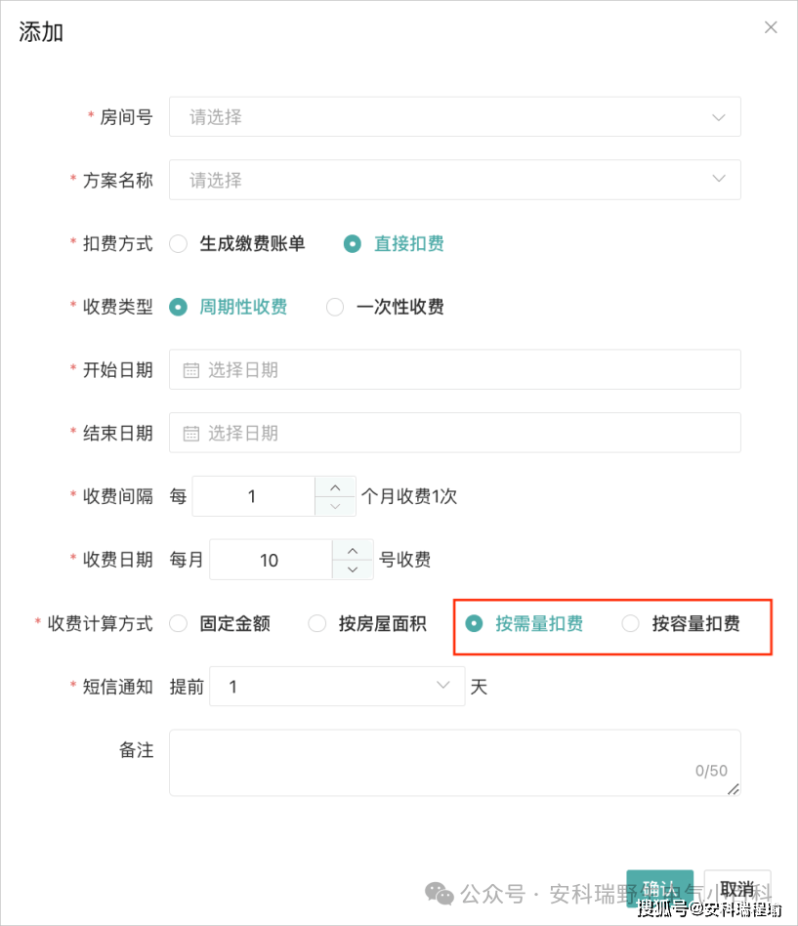Image resolution: width=798 pixels, height=926 pixels.
Task: Expand the 方案名称 dropdown
Action: [x=455, y=180]
